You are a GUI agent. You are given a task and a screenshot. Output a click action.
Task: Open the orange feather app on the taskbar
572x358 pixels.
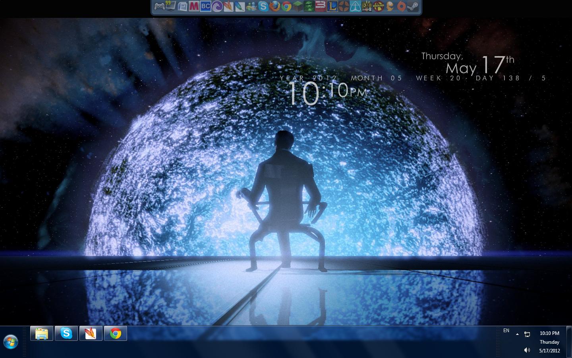click(x=91, y=333)
